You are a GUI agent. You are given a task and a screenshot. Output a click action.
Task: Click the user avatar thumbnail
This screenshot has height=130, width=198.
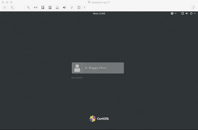[x=77, y=68]
